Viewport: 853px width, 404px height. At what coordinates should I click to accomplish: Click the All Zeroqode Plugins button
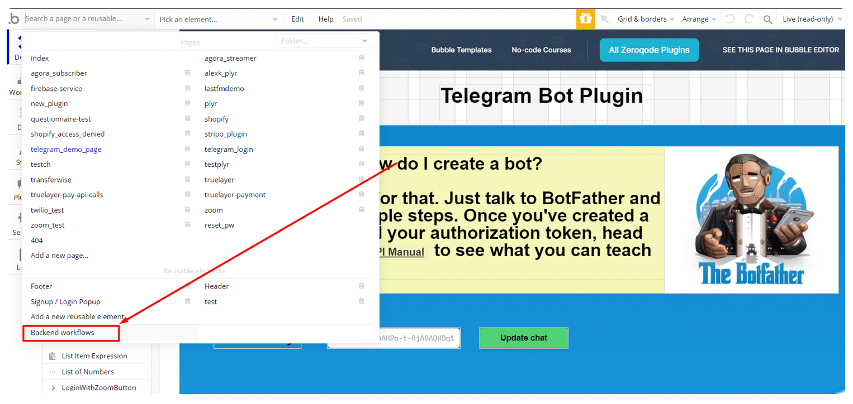[649, 50]
